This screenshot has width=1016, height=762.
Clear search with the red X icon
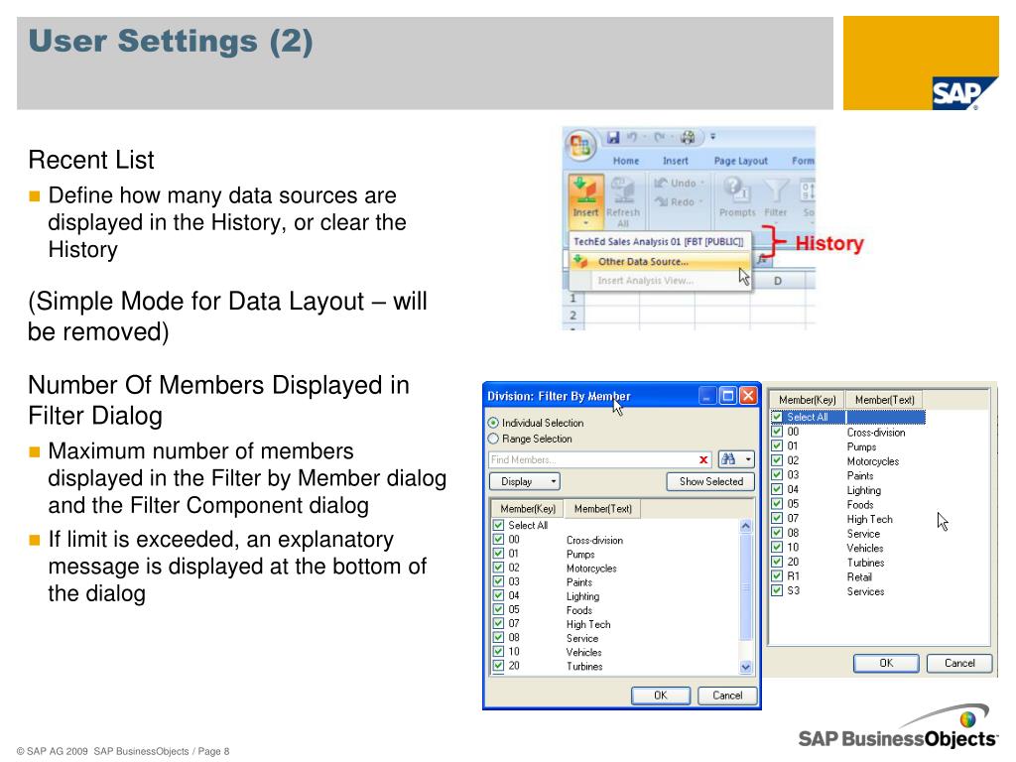703,460
